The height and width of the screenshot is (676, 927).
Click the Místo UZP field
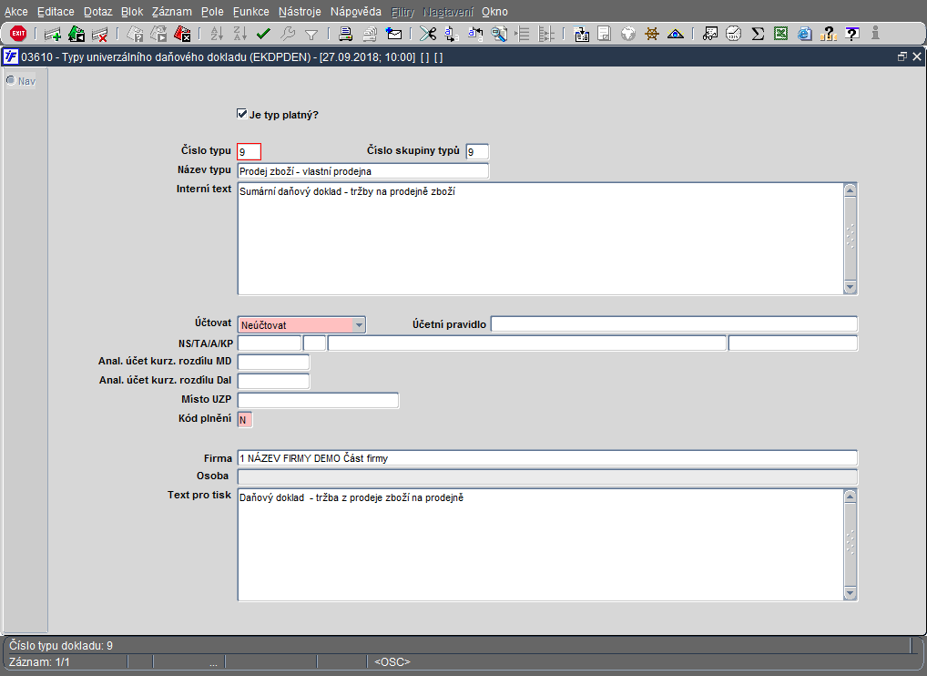[318, 400]
